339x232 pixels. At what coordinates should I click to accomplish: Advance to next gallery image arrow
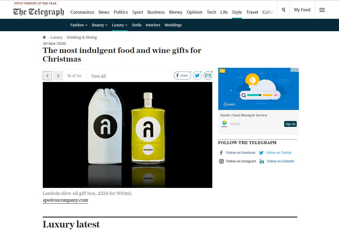[x=58, y=76]
